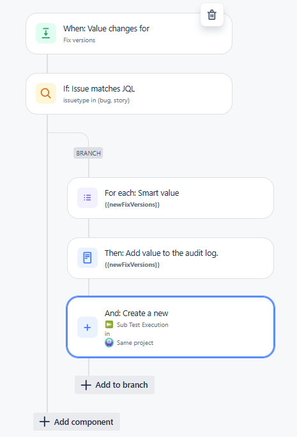Click the purple list branch icon
The height and width of the screenshot is (437, 297).
click(88, 198)
